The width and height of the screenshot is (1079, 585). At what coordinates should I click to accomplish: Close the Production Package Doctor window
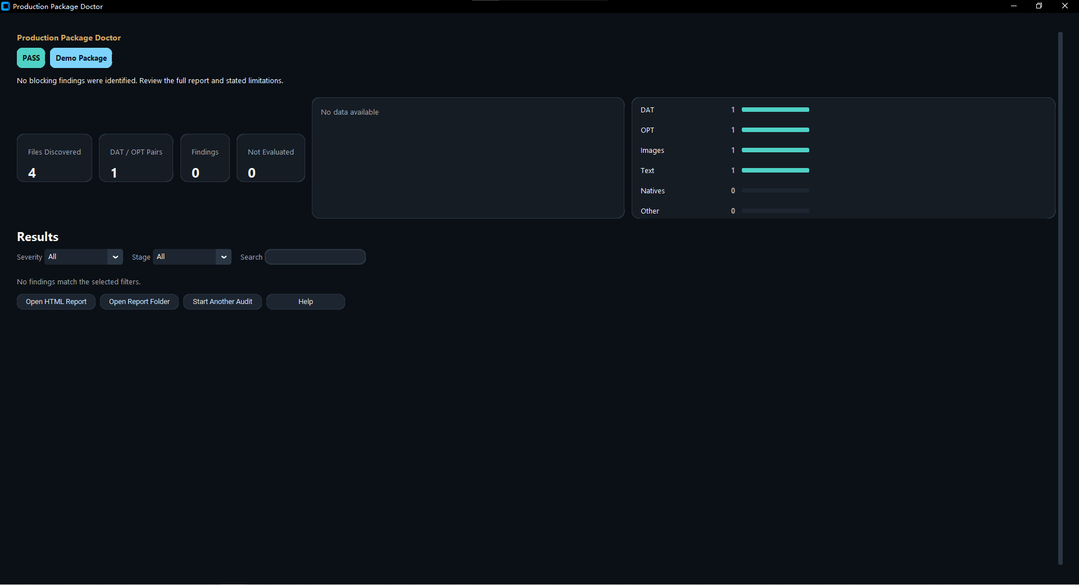(1065, 6)
